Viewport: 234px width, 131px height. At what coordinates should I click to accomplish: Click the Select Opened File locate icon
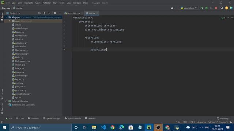tap(40, 13)
